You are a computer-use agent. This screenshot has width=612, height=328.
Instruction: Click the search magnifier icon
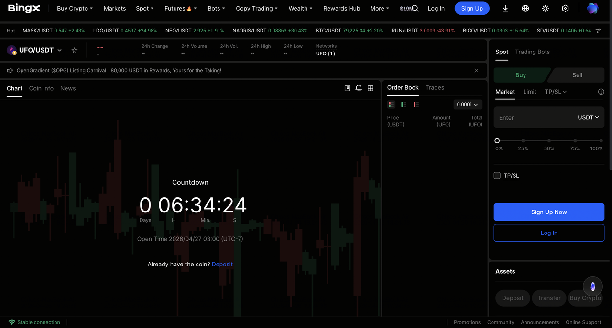415,9
